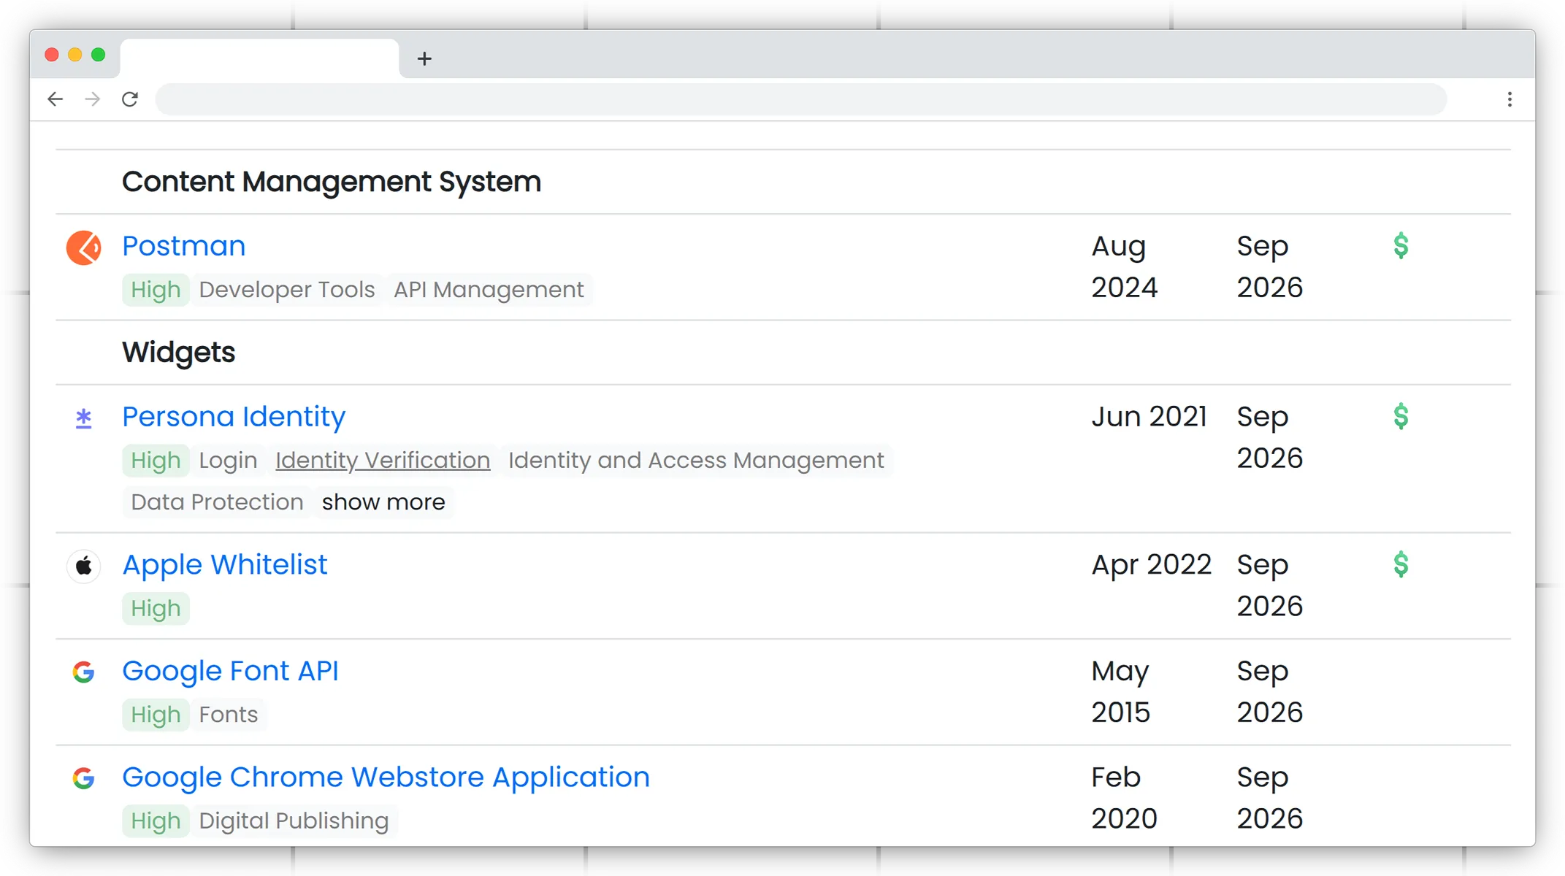Open the Apple Whitelist link
This screenshot has width=1565, height=876.
point(225,565)
